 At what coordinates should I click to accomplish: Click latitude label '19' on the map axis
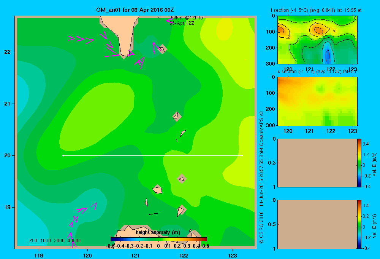point(7,207)
